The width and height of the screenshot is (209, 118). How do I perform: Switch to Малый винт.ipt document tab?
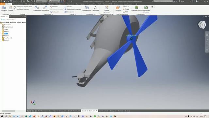pyautogui.click(x=103, y=111)
